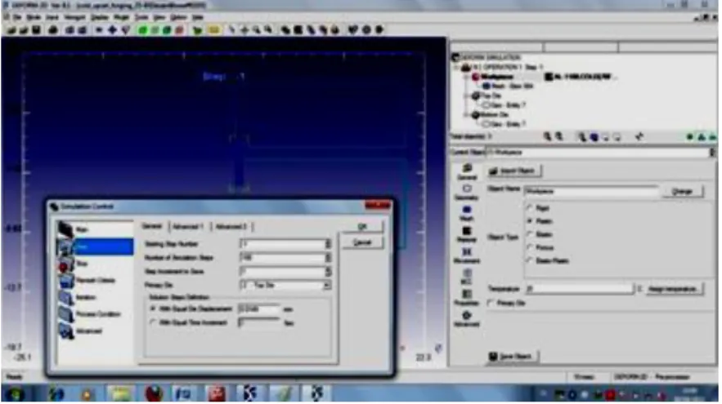Screen dimensions: 722x404
Task: Click the first green toolbar icon in main toolbar
Action: pos(143,30)
